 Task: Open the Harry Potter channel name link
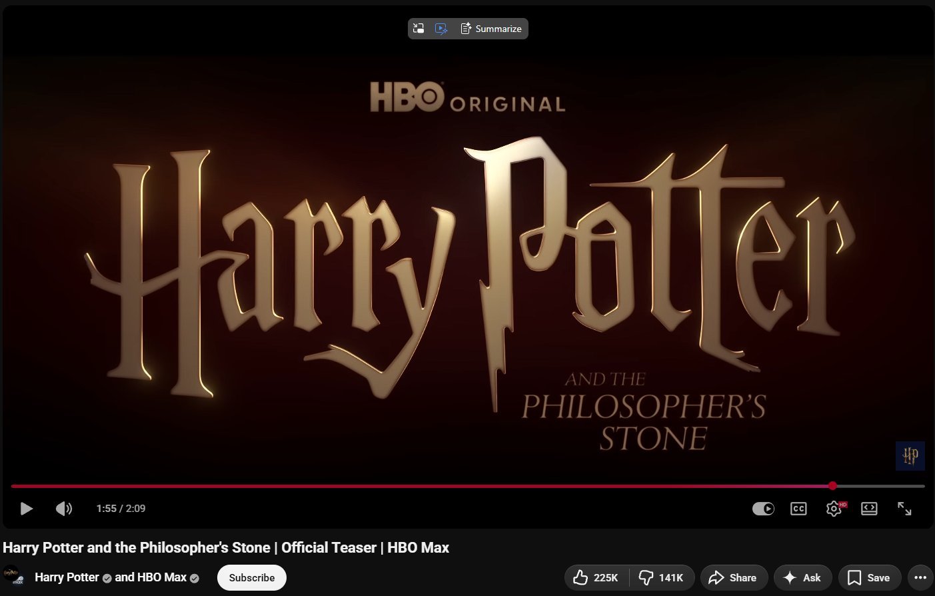[x=67, y=577]
